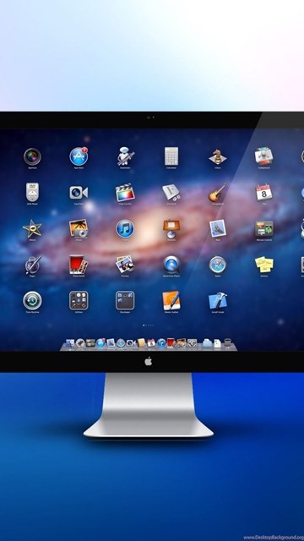Screen dimensions: 304x541
Task: Open iCal calendar showing 8
Action: click(264, 193)
